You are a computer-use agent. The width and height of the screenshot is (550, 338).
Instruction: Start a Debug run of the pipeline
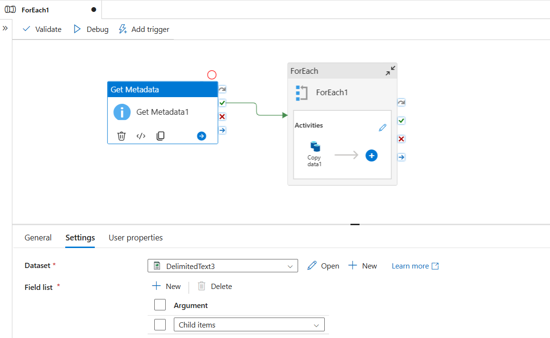click(x=90, y=29)
